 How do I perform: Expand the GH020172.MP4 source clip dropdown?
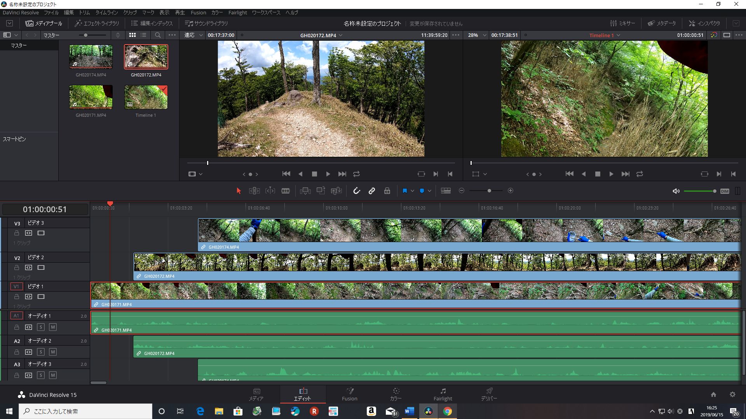pyautogui.click(x=341, y=35)
